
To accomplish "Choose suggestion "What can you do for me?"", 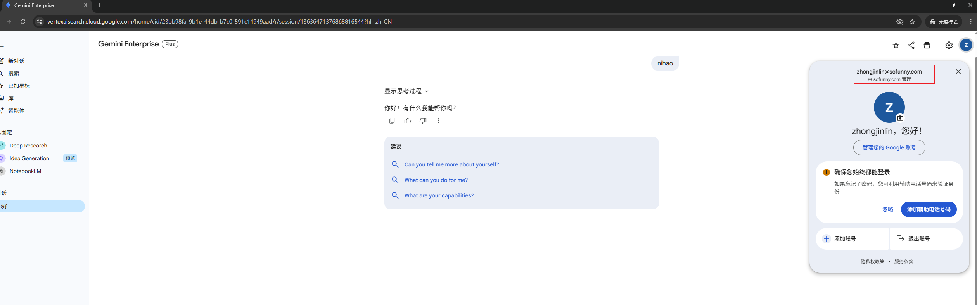I will [436, 180].
